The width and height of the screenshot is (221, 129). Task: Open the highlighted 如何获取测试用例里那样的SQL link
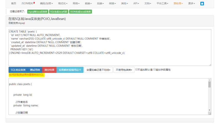click(27, 75)
